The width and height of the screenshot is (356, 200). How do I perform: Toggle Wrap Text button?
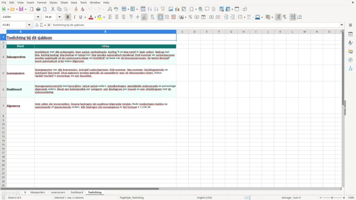pos(152,17)
